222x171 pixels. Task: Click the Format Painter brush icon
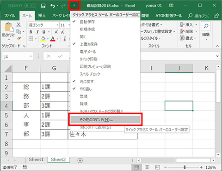(x=19, y=38)
